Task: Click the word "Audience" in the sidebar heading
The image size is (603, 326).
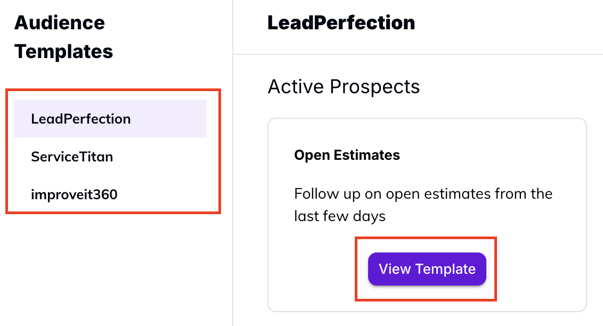Action: coord(60,23)
